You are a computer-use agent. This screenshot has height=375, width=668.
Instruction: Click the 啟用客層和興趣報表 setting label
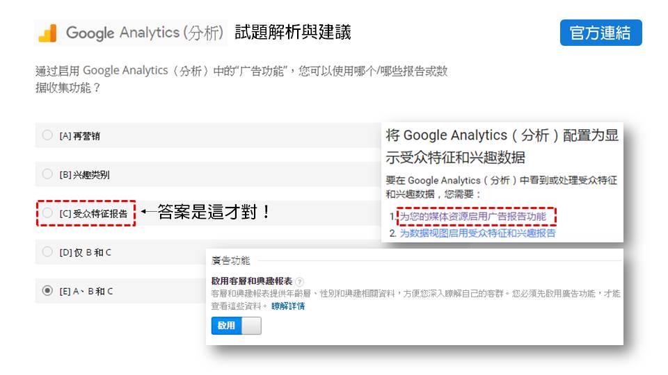pos(251,282)
